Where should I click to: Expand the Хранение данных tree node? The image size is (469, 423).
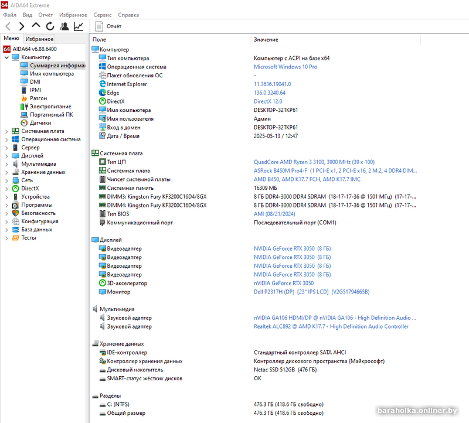[6, 172]
